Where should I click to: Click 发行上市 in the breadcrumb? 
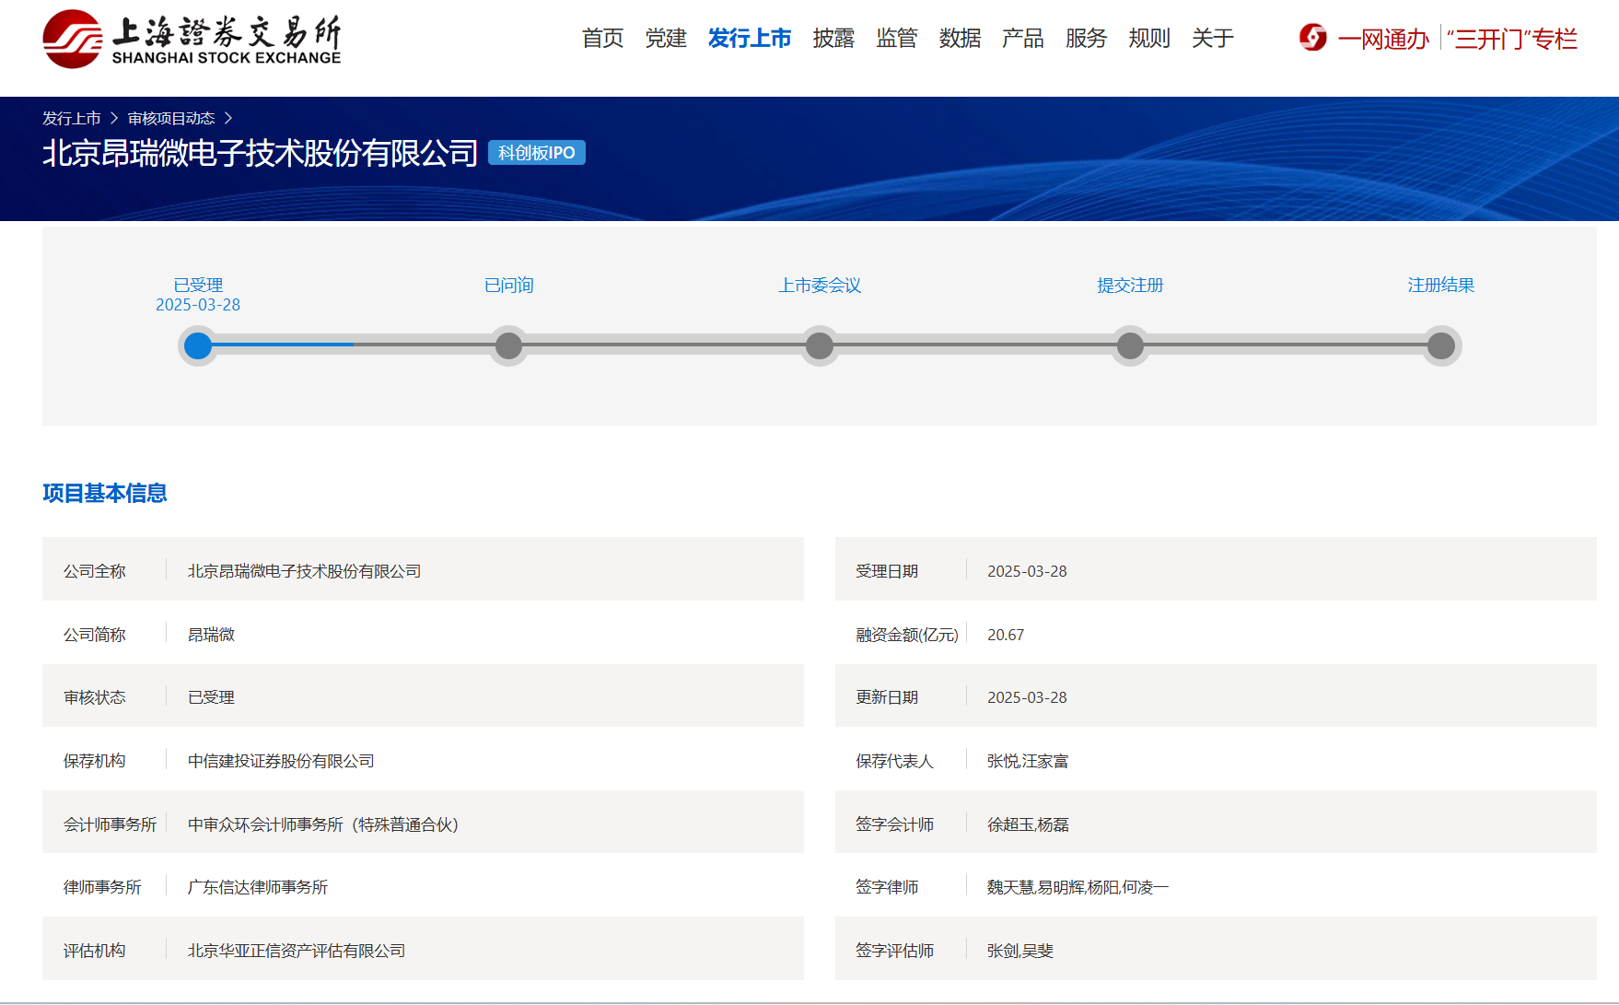(72, 118)
